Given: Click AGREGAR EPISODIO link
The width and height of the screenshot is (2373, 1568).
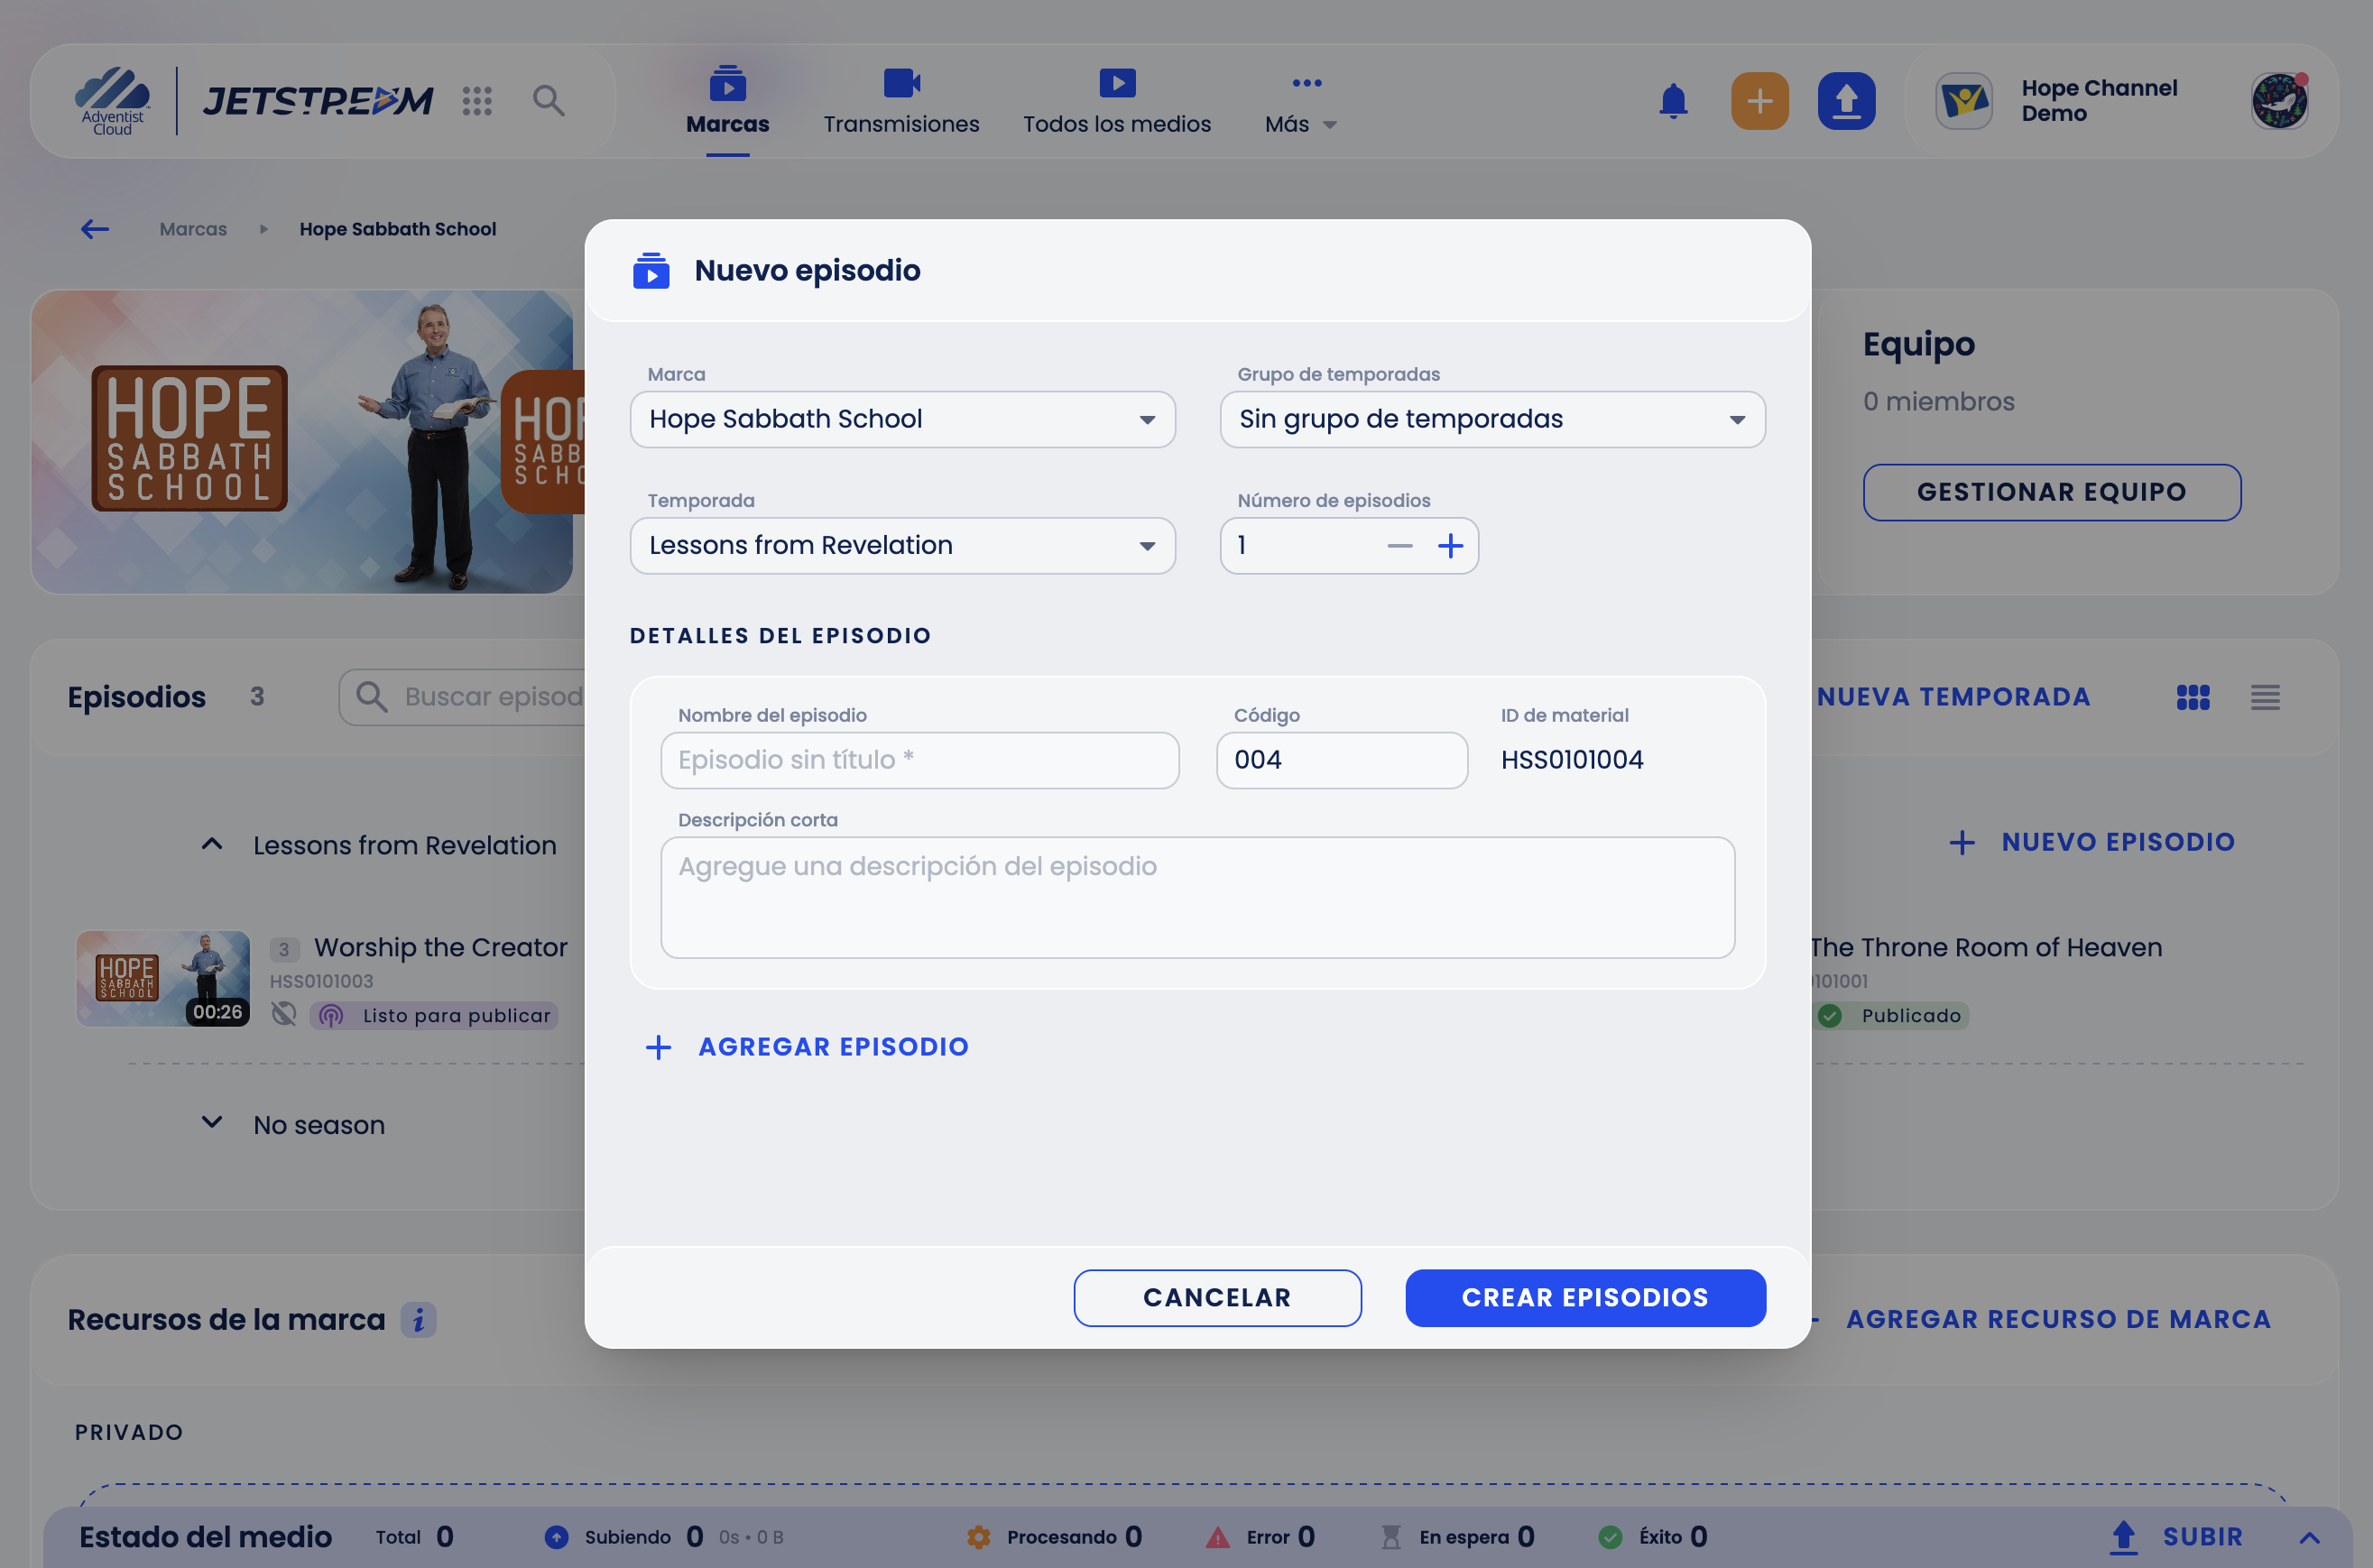Looking at the screenshot, I should 808,1047.
